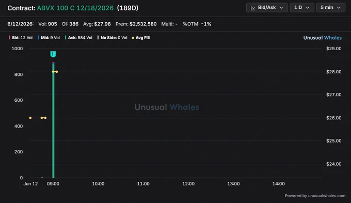
Task: Click the 09:00 time axis label
Action: 53,184
